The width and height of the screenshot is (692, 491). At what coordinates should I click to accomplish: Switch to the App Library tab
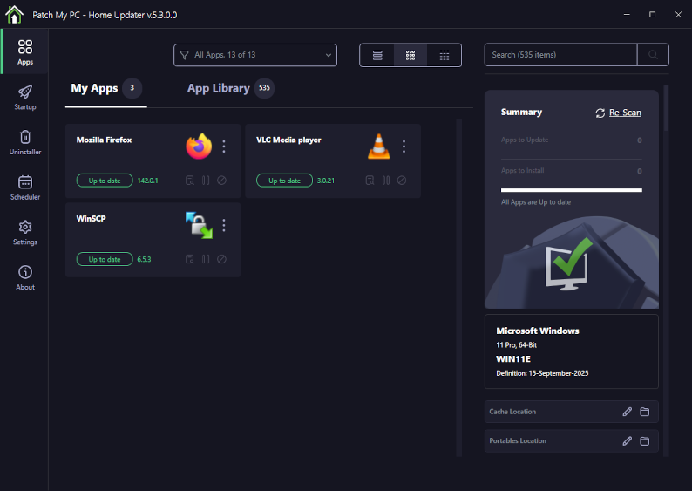(230, 88)
